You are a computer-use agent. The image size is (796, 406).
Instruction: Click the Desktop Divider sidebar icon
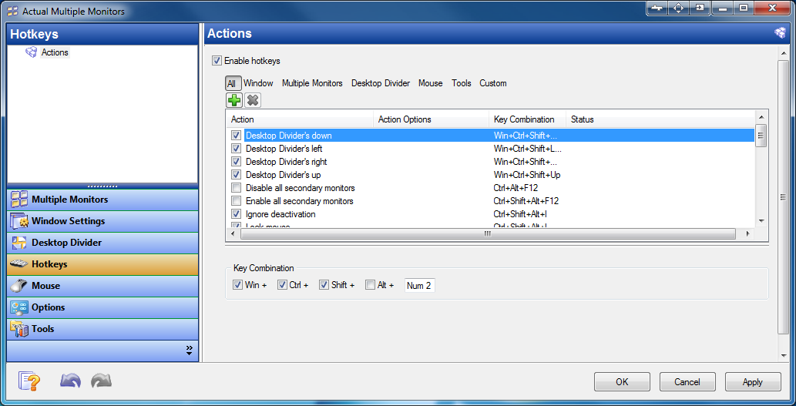tap(19, 243)
